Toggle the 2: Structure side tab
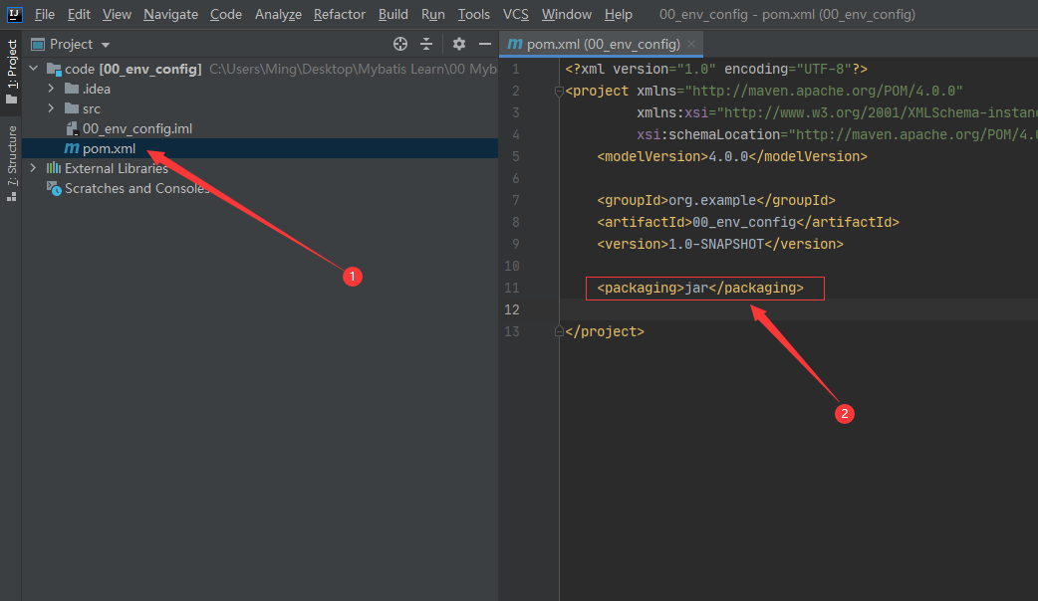Screen dimensions: 1038x601 (x=11, y=163)
